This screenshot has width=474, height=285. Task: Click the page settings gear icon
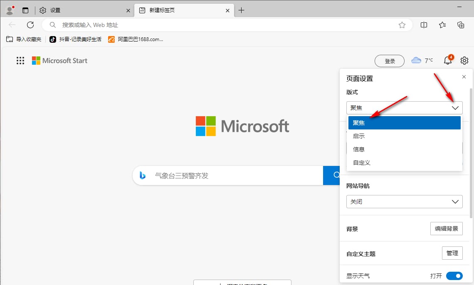point(464,61)
